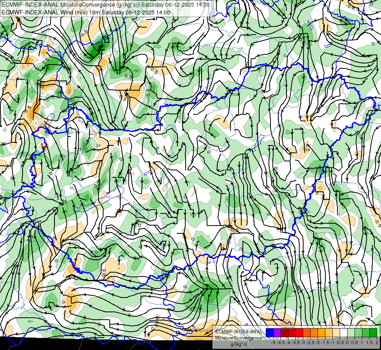381x350 pixels.
Task: Click the Wind (m/s) 10m title line
Action: 86,12
